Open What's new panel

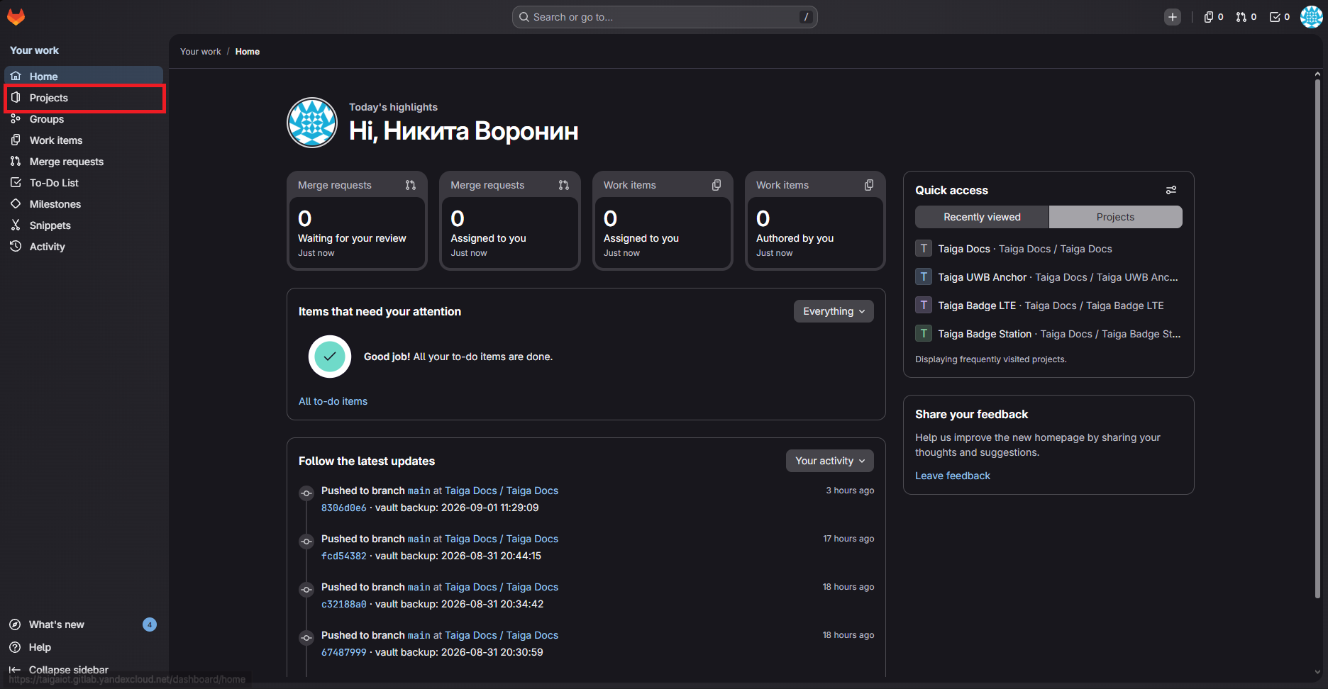82,624
